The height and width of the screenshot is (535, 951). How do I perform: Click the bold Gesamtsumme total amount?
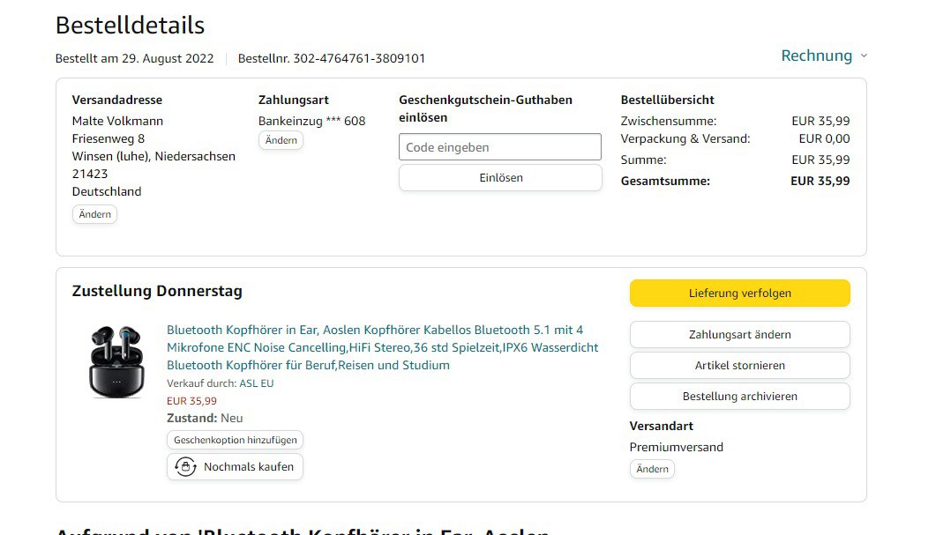click(x=820, y=181)
